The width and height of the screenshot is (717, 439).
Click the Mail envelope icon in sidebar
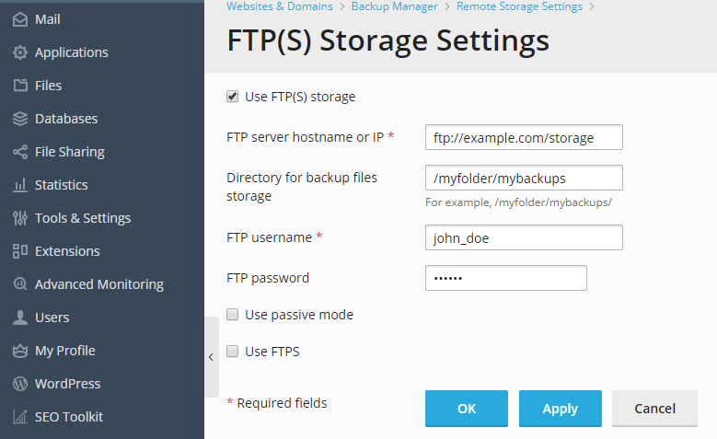pyautogui.click(x=20, y=19)
